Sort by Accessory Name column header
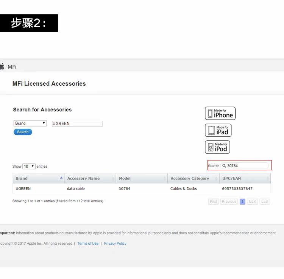Image resolution: width=284 pixels, height=279 pixels. [x=83, y=178]
